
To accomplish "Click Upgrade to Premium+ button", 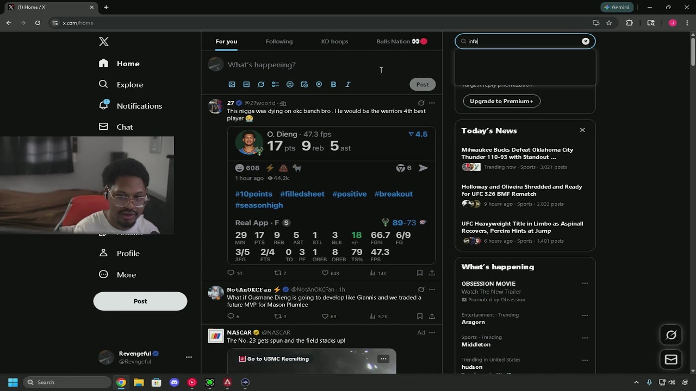I will click(501, 101).
